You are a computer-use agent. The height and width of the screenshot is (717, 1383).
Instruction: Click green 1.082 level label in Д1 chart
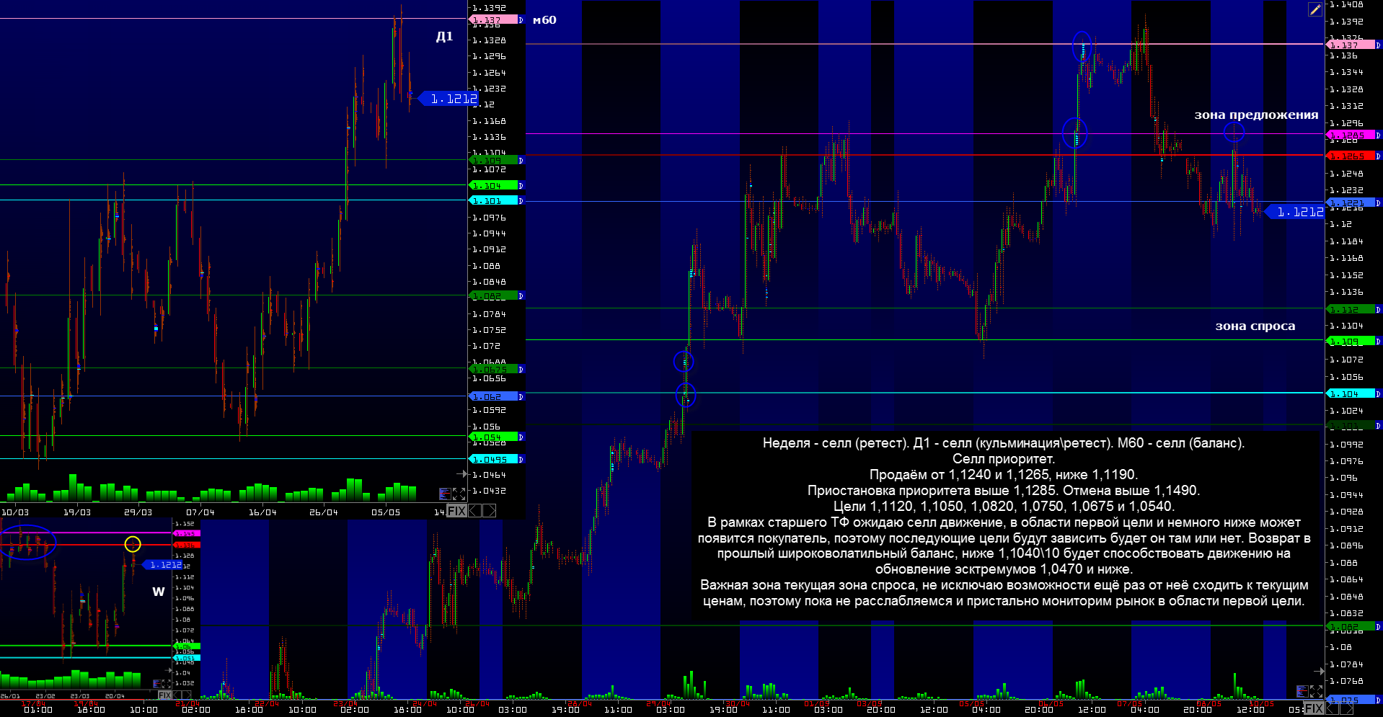coord(492,296)
